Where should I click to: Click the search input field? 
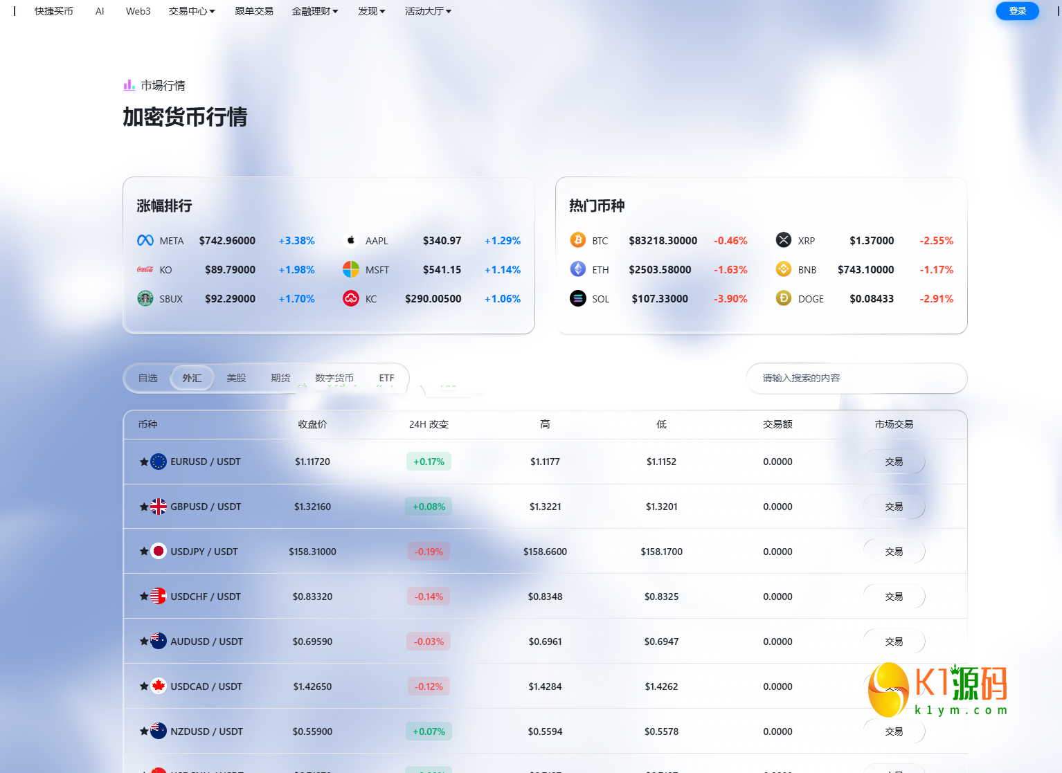coord(856,378)
